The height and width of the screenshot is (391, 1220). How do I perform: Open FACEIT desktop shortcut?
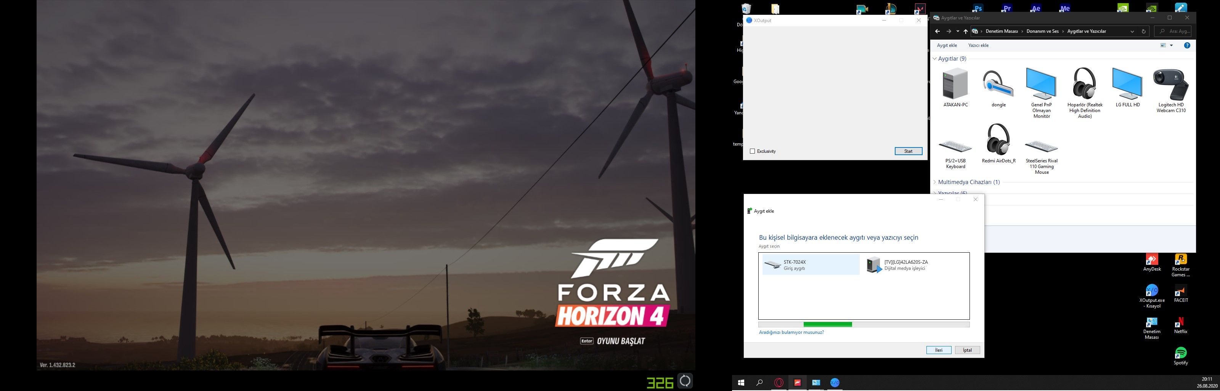pos(1181,293)
